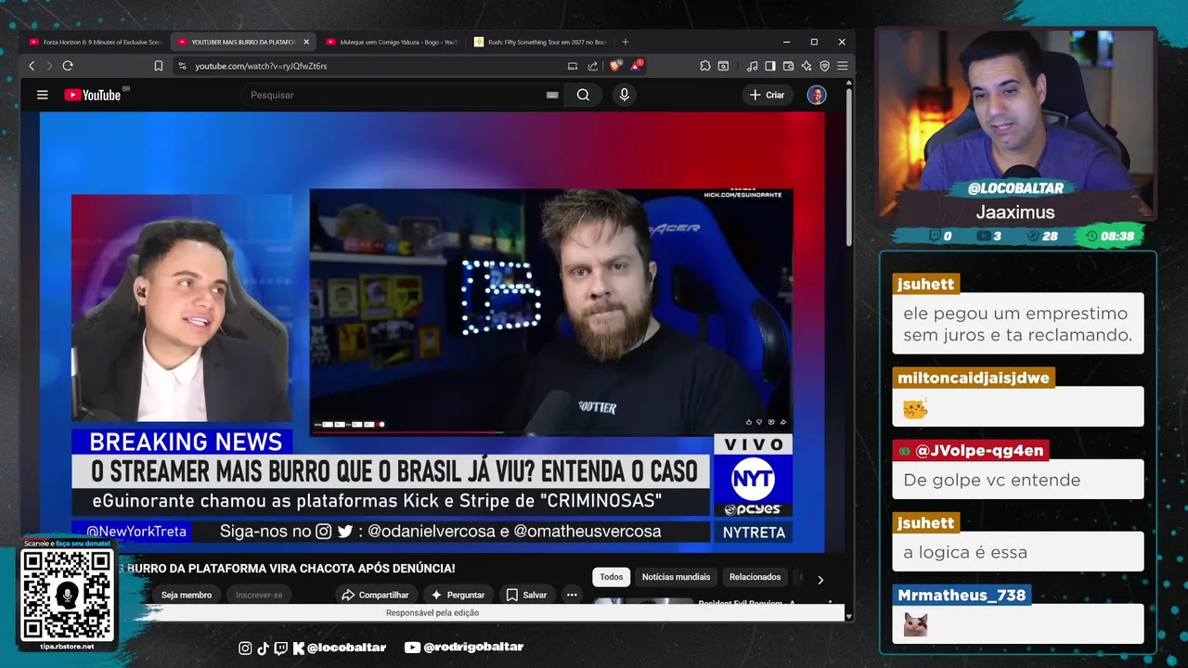Go back with the browser back arrow
Screen dimensions: 1188x668
click(x=32, y=66)
